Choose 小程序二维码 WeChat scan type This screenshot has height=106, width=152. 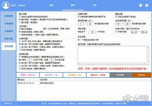point(20,35)
